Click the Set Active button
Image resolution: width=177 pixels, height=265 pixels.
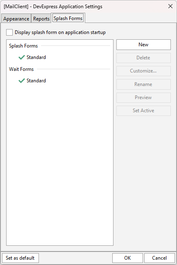click(143, 111)
